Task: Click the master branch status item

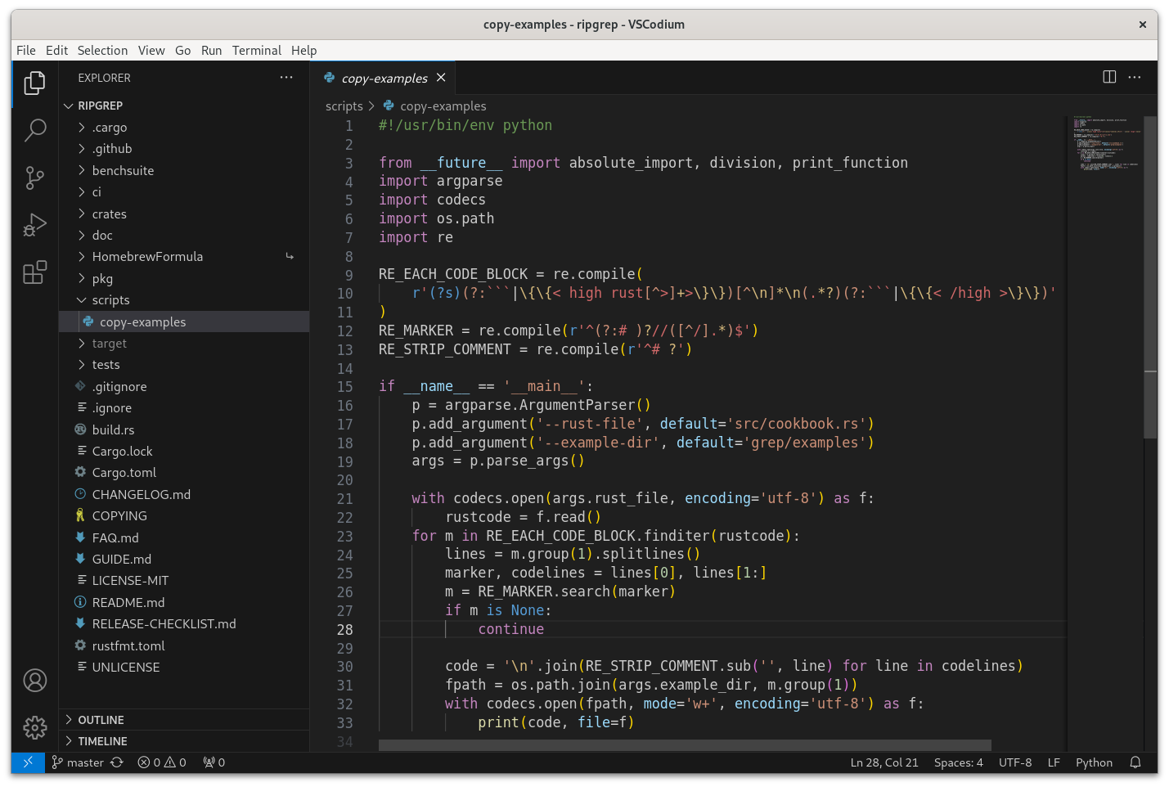Action: [78, 762]
